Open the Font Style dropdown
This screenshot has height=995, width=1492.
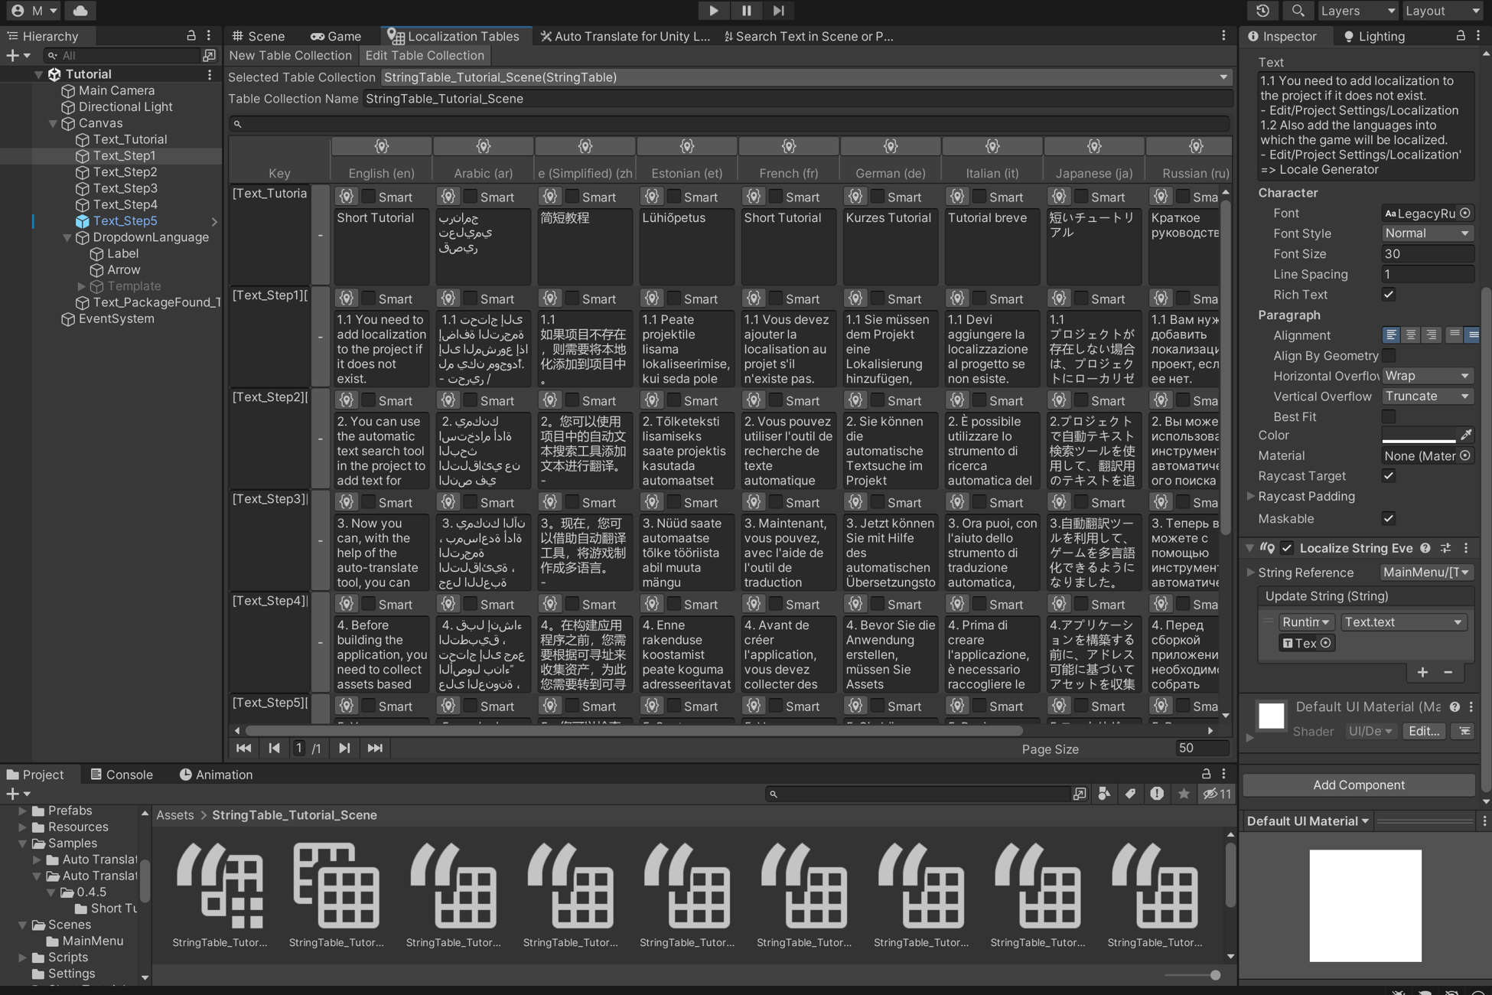coord(1427,233)
